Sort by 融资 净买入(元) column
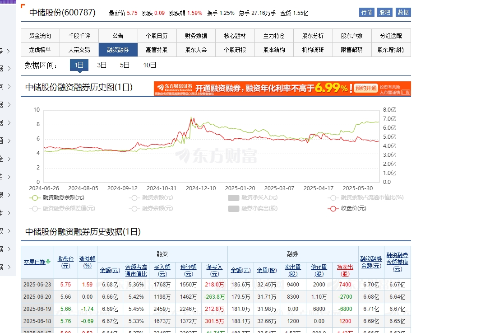Viewport: 490px width, 333px height. 214,270
